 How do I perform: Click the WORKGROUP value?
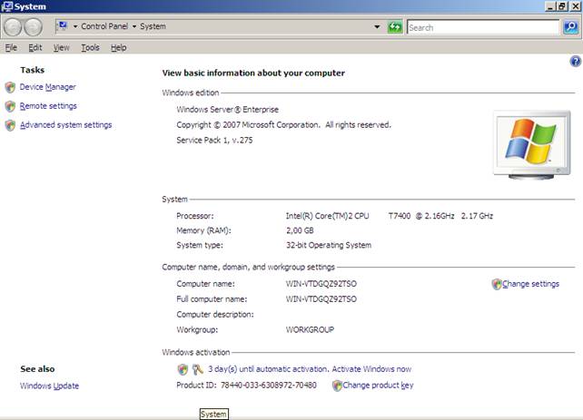click(310, 329)
